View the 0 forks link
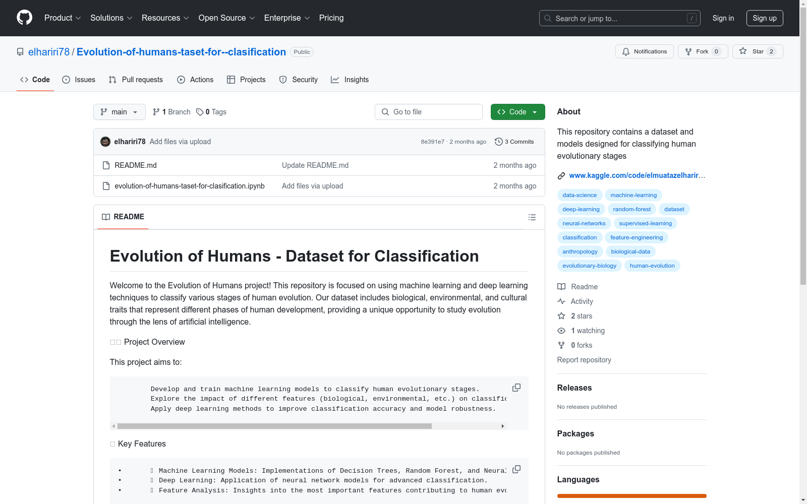 coord(575,345)
